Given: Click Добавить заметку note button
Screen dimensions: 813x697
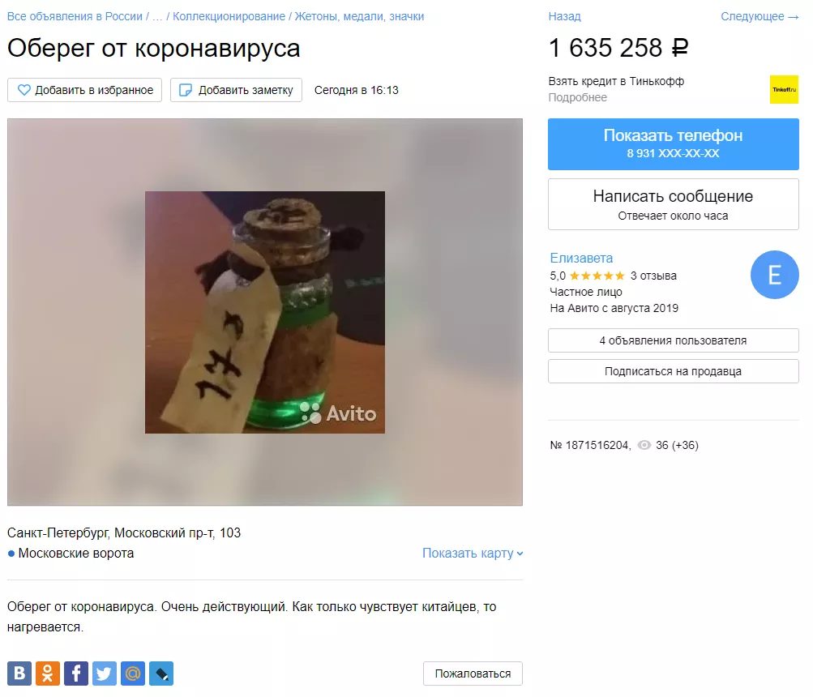Looking at the screenshot, I should coord(236,90).
